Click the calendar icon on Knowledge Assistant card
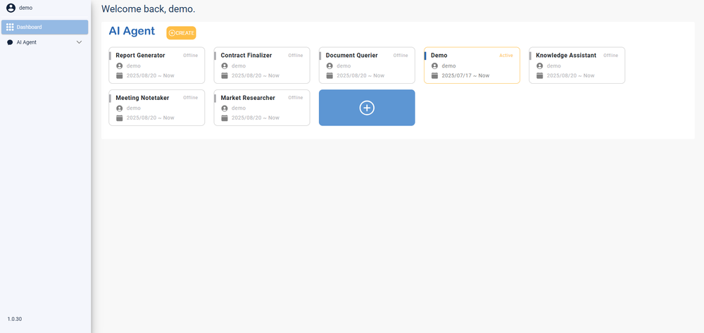Screen dimensions: 704x333 540,75
